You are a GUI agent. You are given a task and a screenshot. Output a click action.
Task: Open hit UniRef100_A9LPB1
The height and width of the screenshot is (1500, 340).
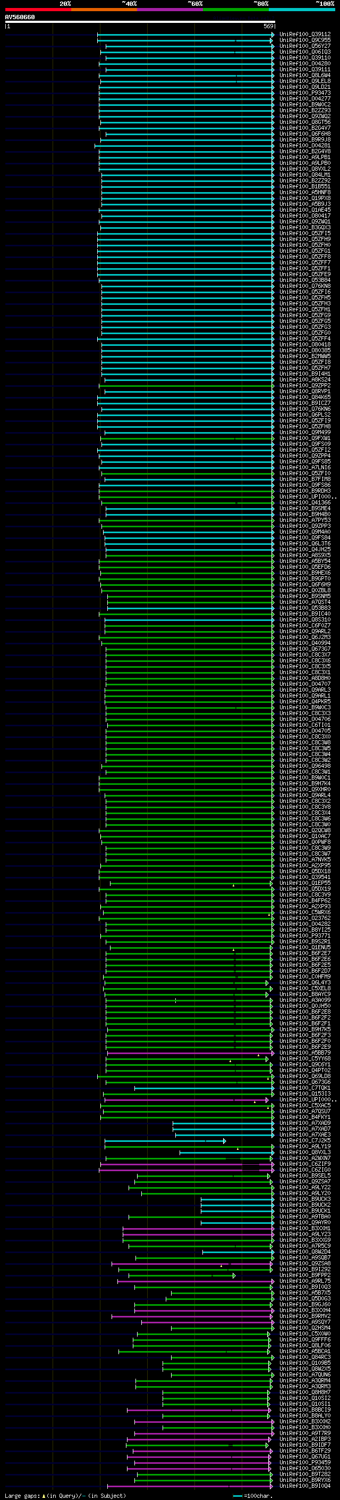305,157
